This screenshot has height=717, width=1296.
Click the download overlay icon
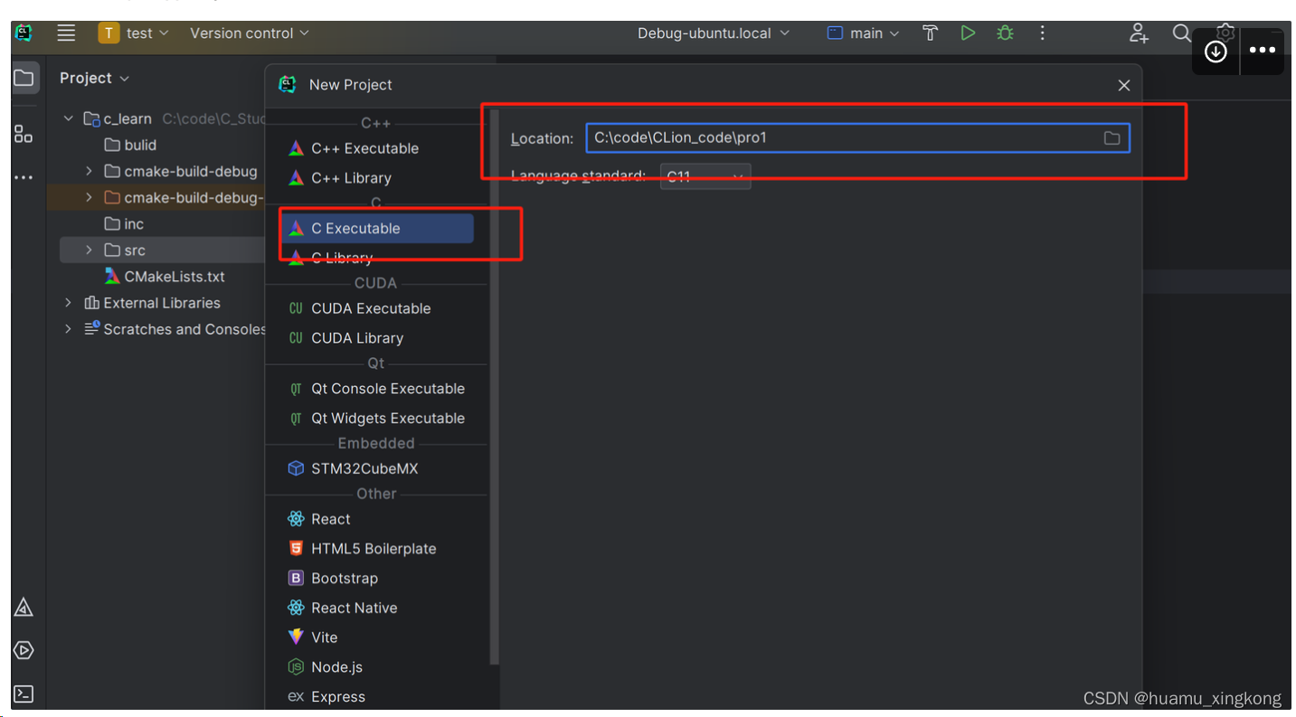point(1216,51)
